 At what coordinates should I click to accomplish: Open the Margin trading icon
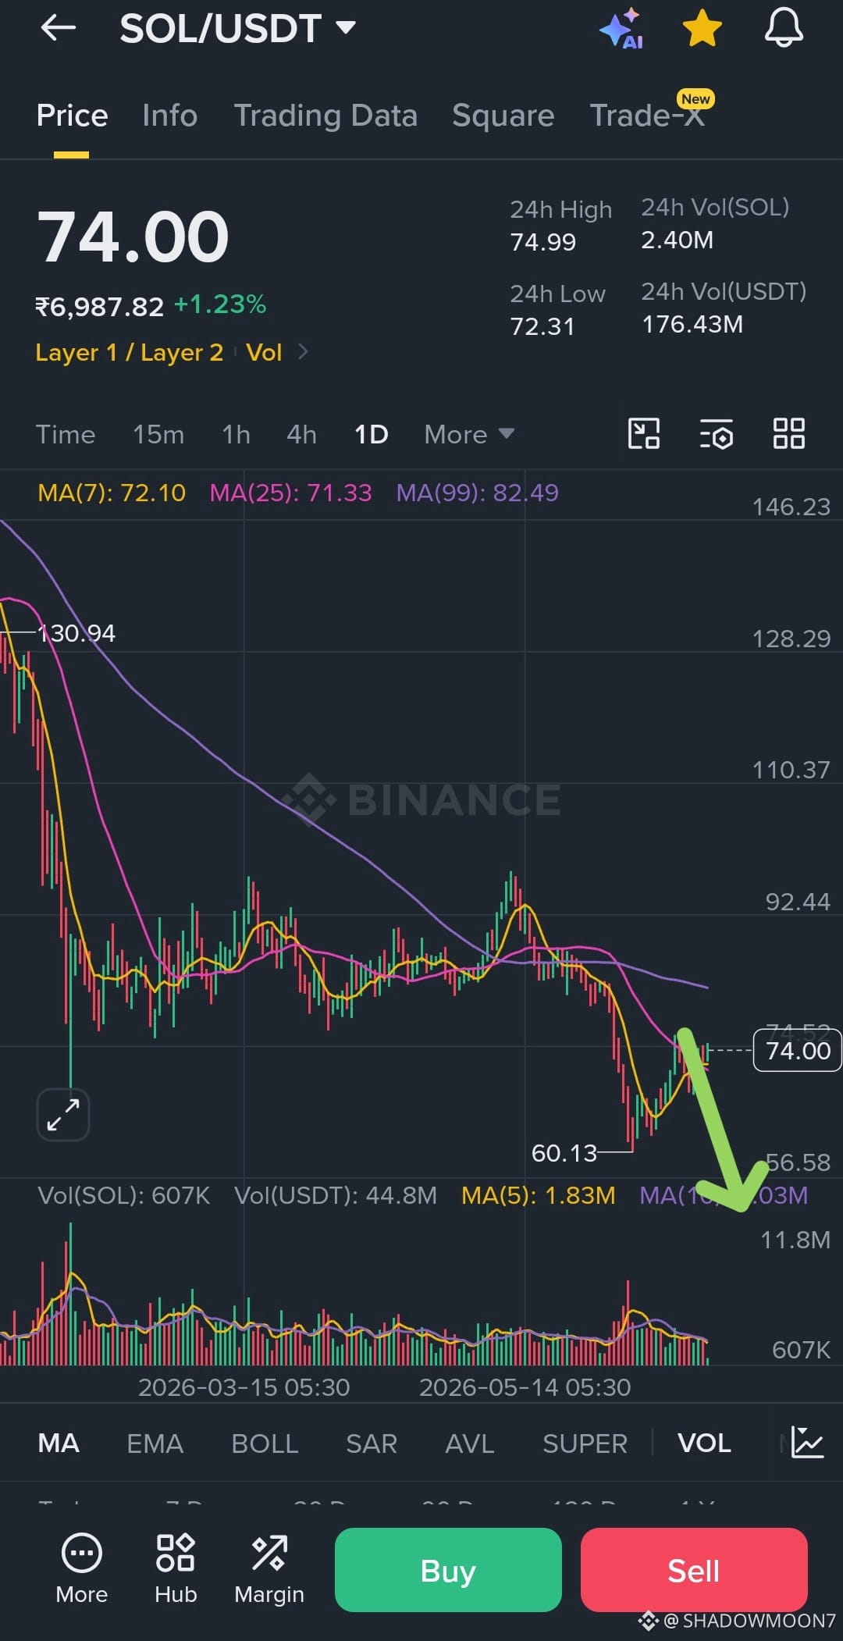pos(269,1569)
